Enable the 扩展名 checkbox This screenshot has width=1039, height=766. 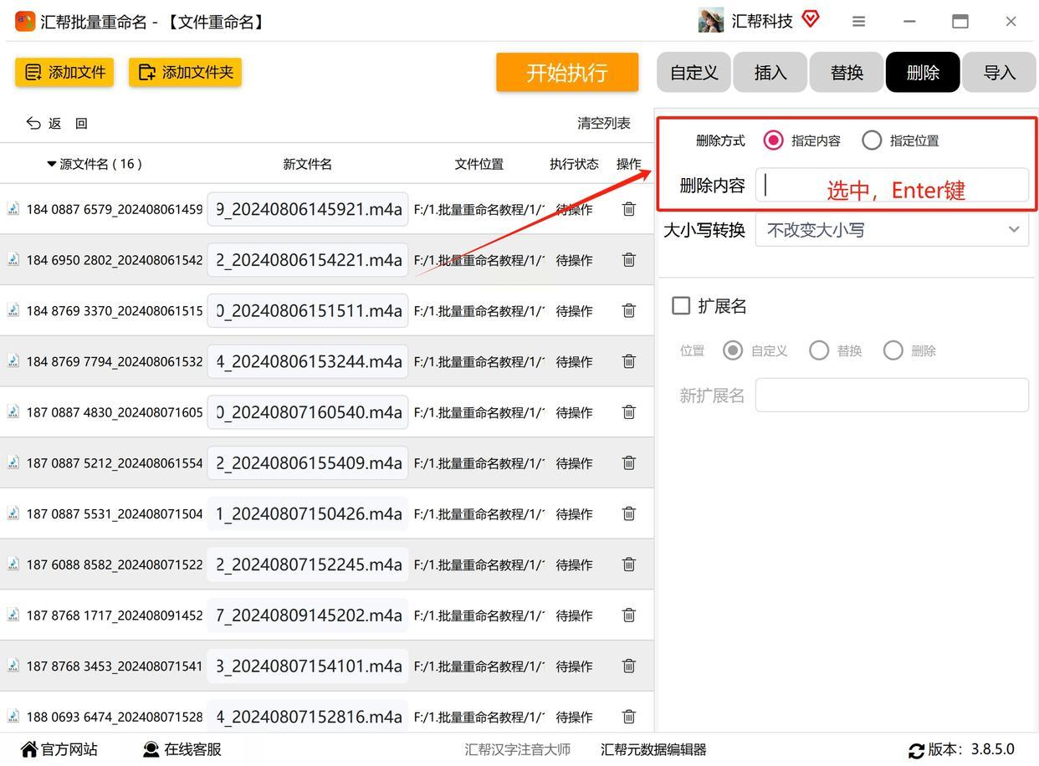pos(681,306)
